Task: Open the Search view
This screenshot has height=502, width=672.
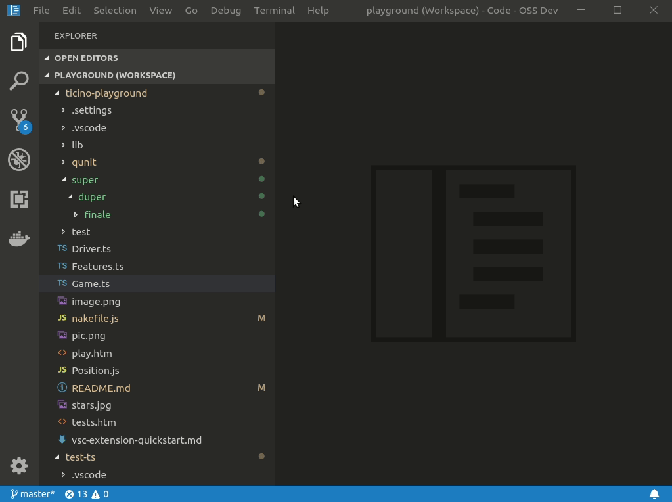Action: tap(19, 80)
